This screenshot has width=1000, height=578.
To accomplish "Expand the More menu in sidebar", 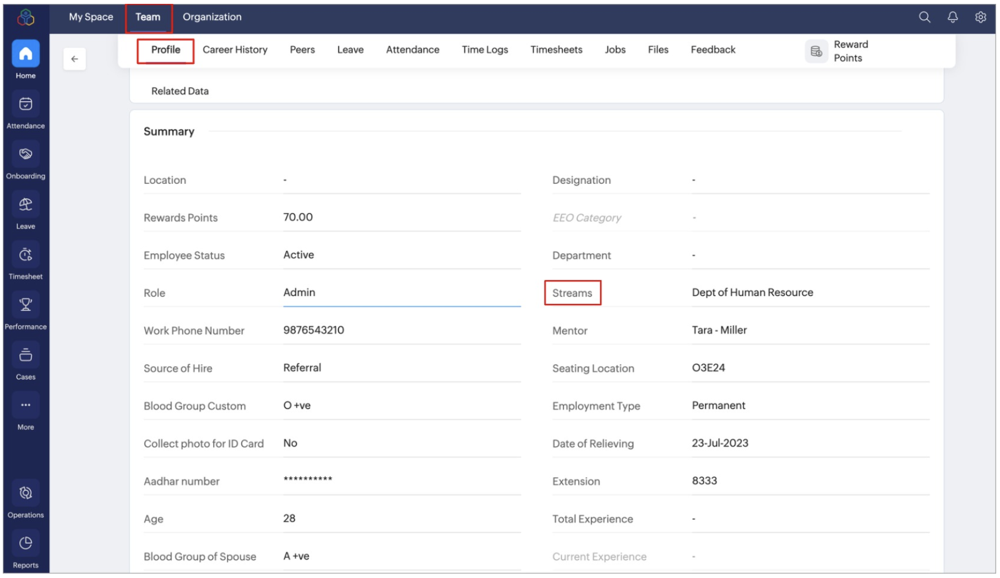I will (25, 406).
